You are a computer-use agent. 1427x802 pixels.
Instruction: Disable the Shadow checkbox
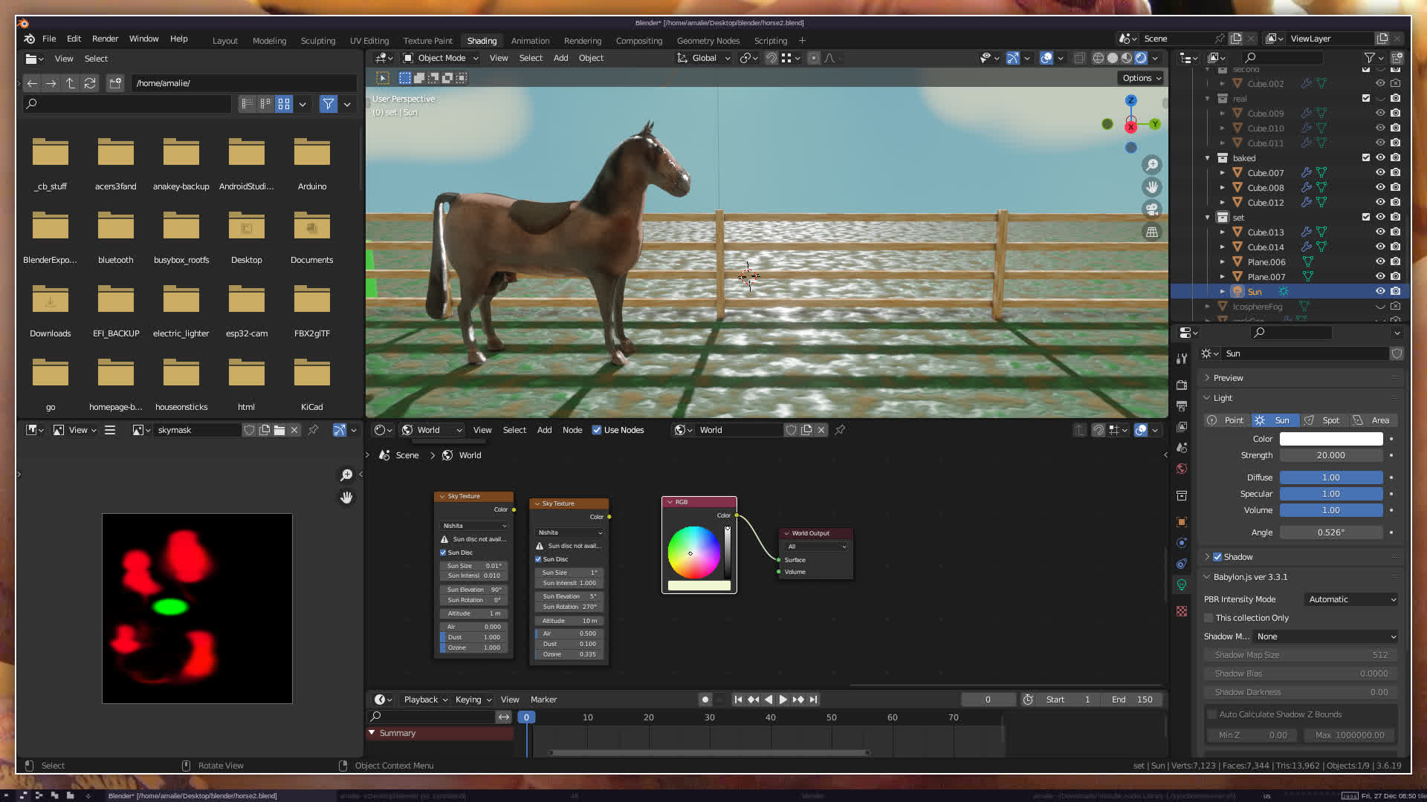tap(1217, 557)
